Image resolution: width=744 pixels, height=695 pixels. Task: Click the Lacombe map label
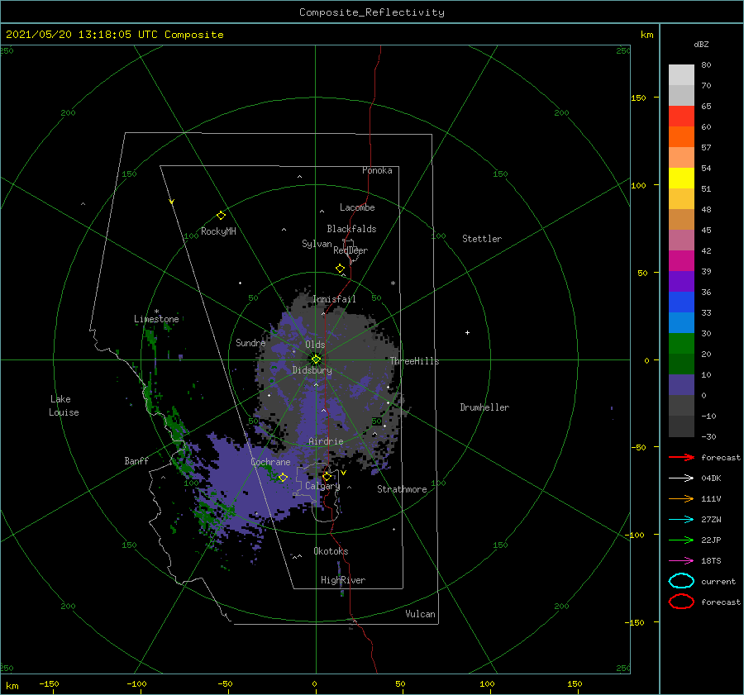[x=357, y=207]
